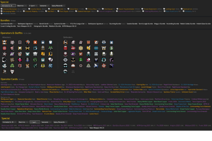Select Seasonal tab in bottom Special section
212x141 pixels.
[45, 122]
